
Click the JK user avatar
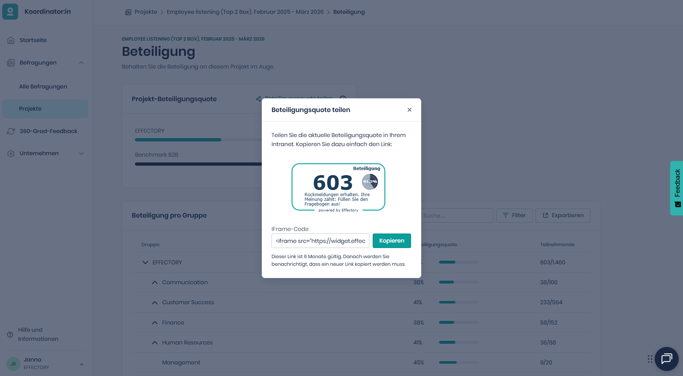click(x=13, y=363)
